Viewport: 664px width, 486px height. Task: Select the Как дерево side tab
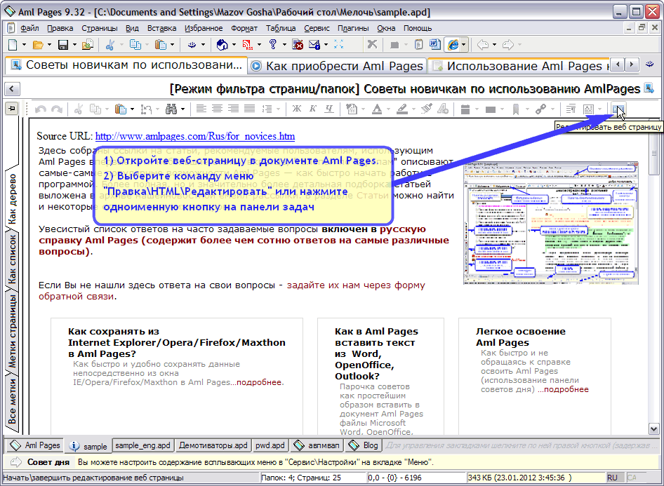[12, 198]
